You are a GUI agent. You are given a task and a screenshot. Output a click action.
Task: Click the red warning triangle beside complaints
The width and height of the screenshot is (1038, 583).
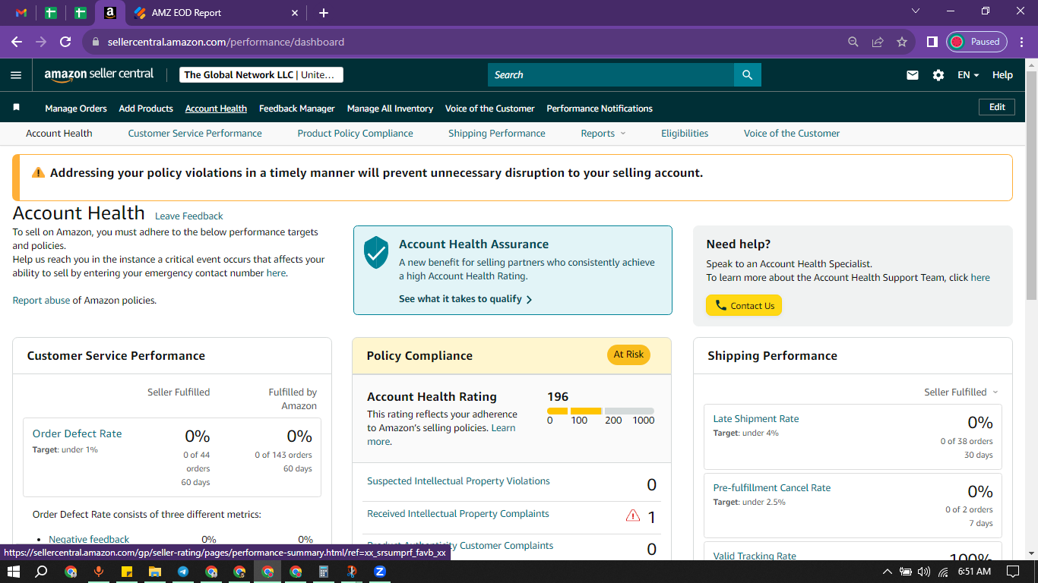(x=632, y=515)
